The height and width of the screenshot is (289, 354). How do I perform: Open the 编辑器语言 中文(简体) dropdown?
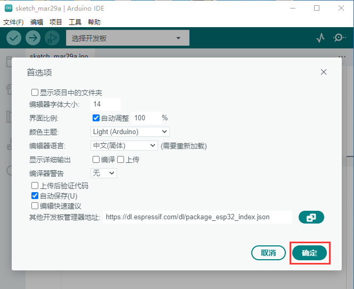124,146
